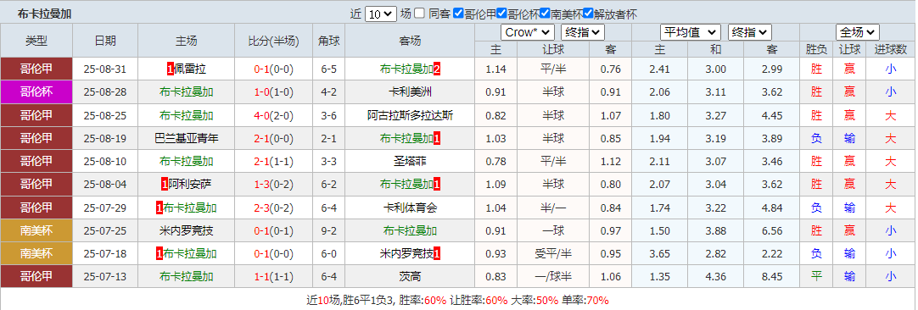The image size is (918, 310).
Task: Select the 哥伦杯 league label on 25-08-28
Action: click(36, 91)
